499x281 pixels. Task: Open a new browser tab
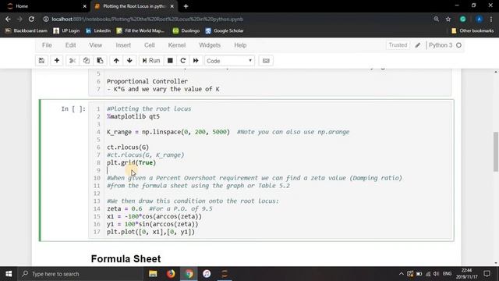186,6
